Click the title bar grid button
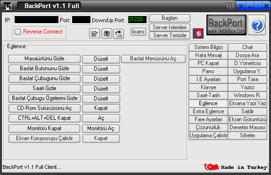The height and width of the screenshot is (175, 271). click(x=241, y=6)
